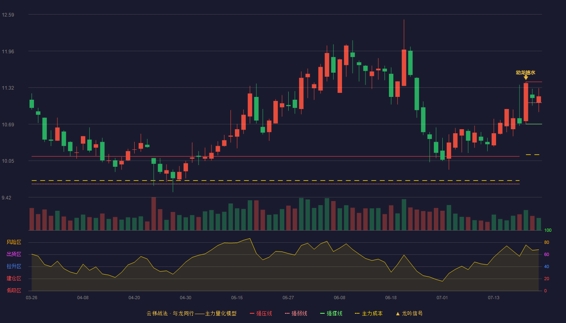
Task: Click the 40 indicator axis label
Action: coord(547,266)
